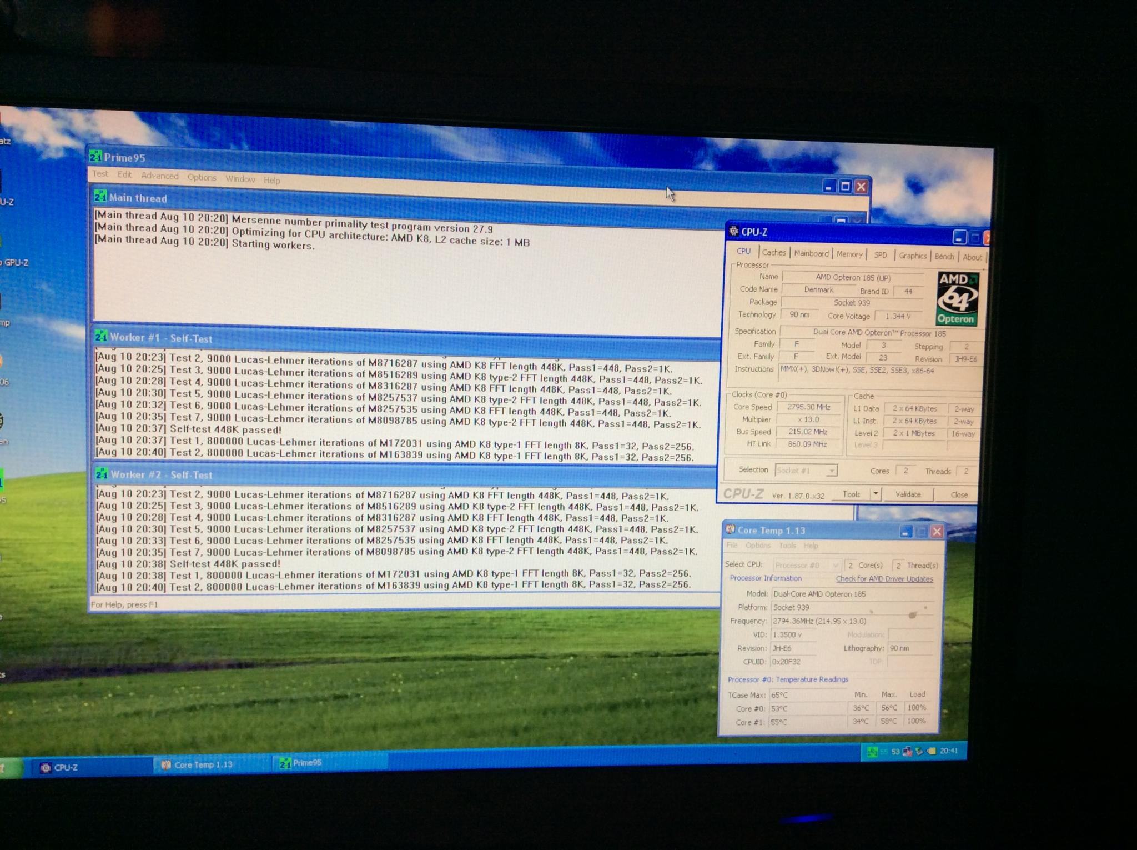The height and width of the screenshot is (850, 1137).
Task: Click the yellow tray icon beside the clock
Action: point(931,751)
